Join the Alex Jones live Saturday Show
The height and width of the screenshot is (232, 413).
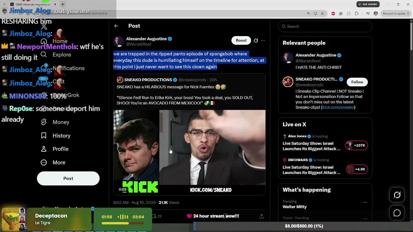pyautogui.click(x=311, y=146)
